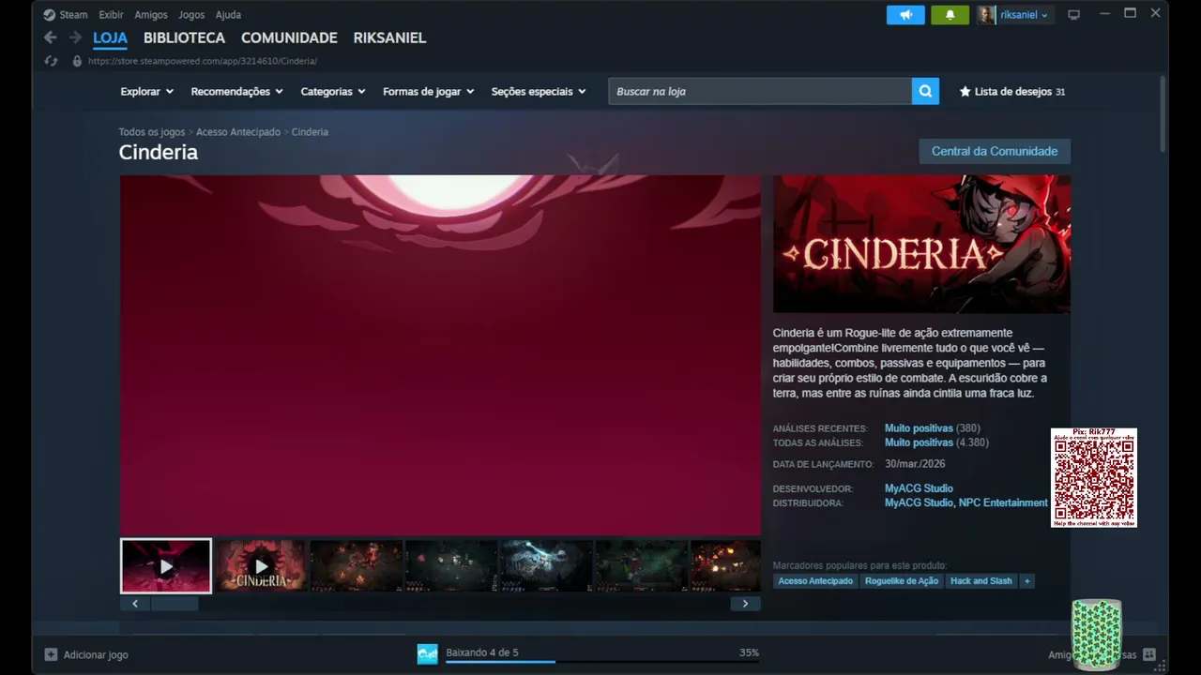Open recent reviews Muito positivas link
The height and width of the screenshot is (675, 1201).
click(919, 428)
